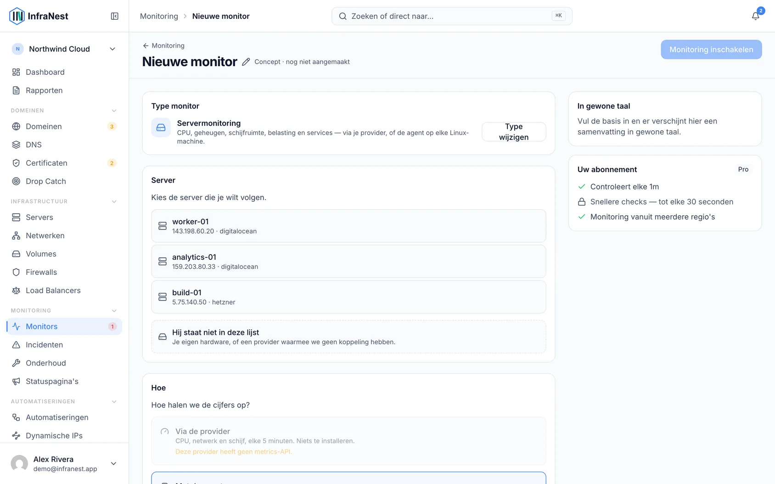
Task: Go back via the Monitoring back link
Action: tap(163, 45)
